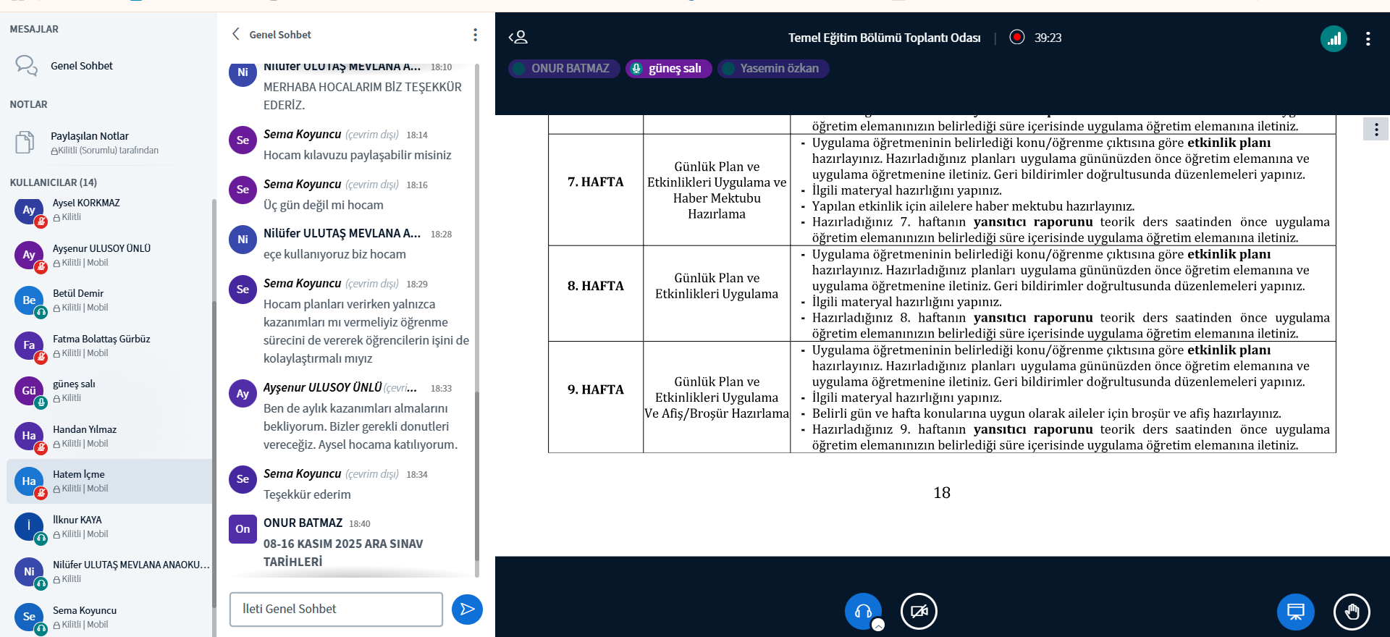Send the chat message
The image size is (1390, 637).
[467, 609]
